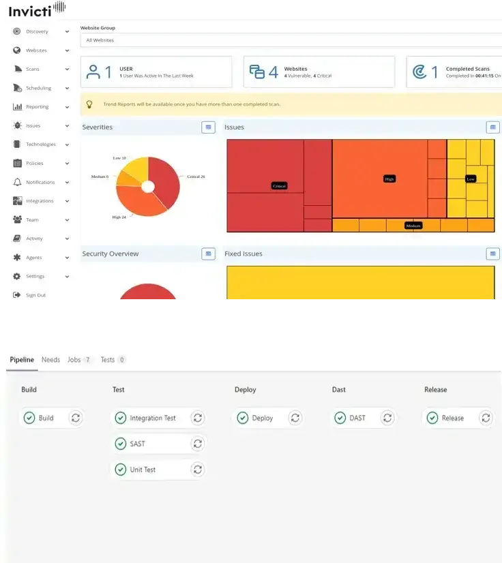This screenshot has width=502, height=563.
Task: Expand the Websites sidebar menu chevron
Action: (67, 50)
